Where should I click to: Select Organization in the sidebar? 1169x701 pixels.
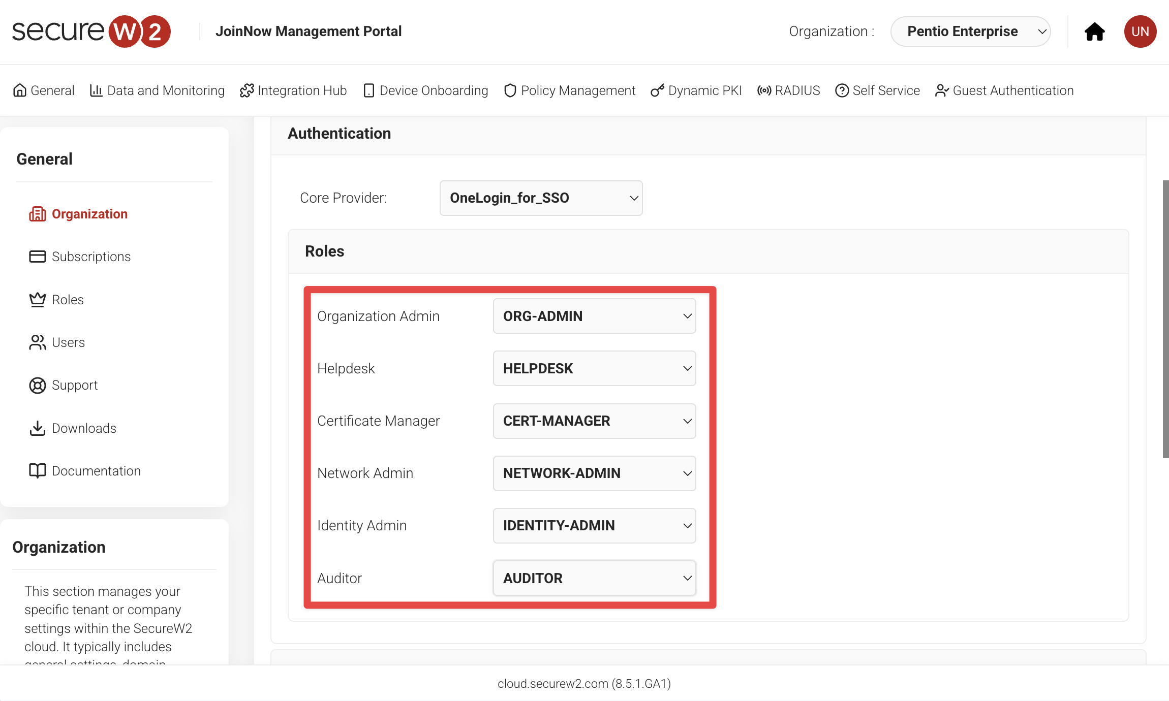tap(78, 214)
